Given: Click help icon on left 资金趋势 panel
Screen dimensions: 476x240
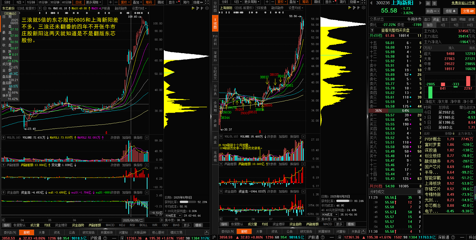Looking at the screenshot, I should pyautogui.click(x=3, y=193).
